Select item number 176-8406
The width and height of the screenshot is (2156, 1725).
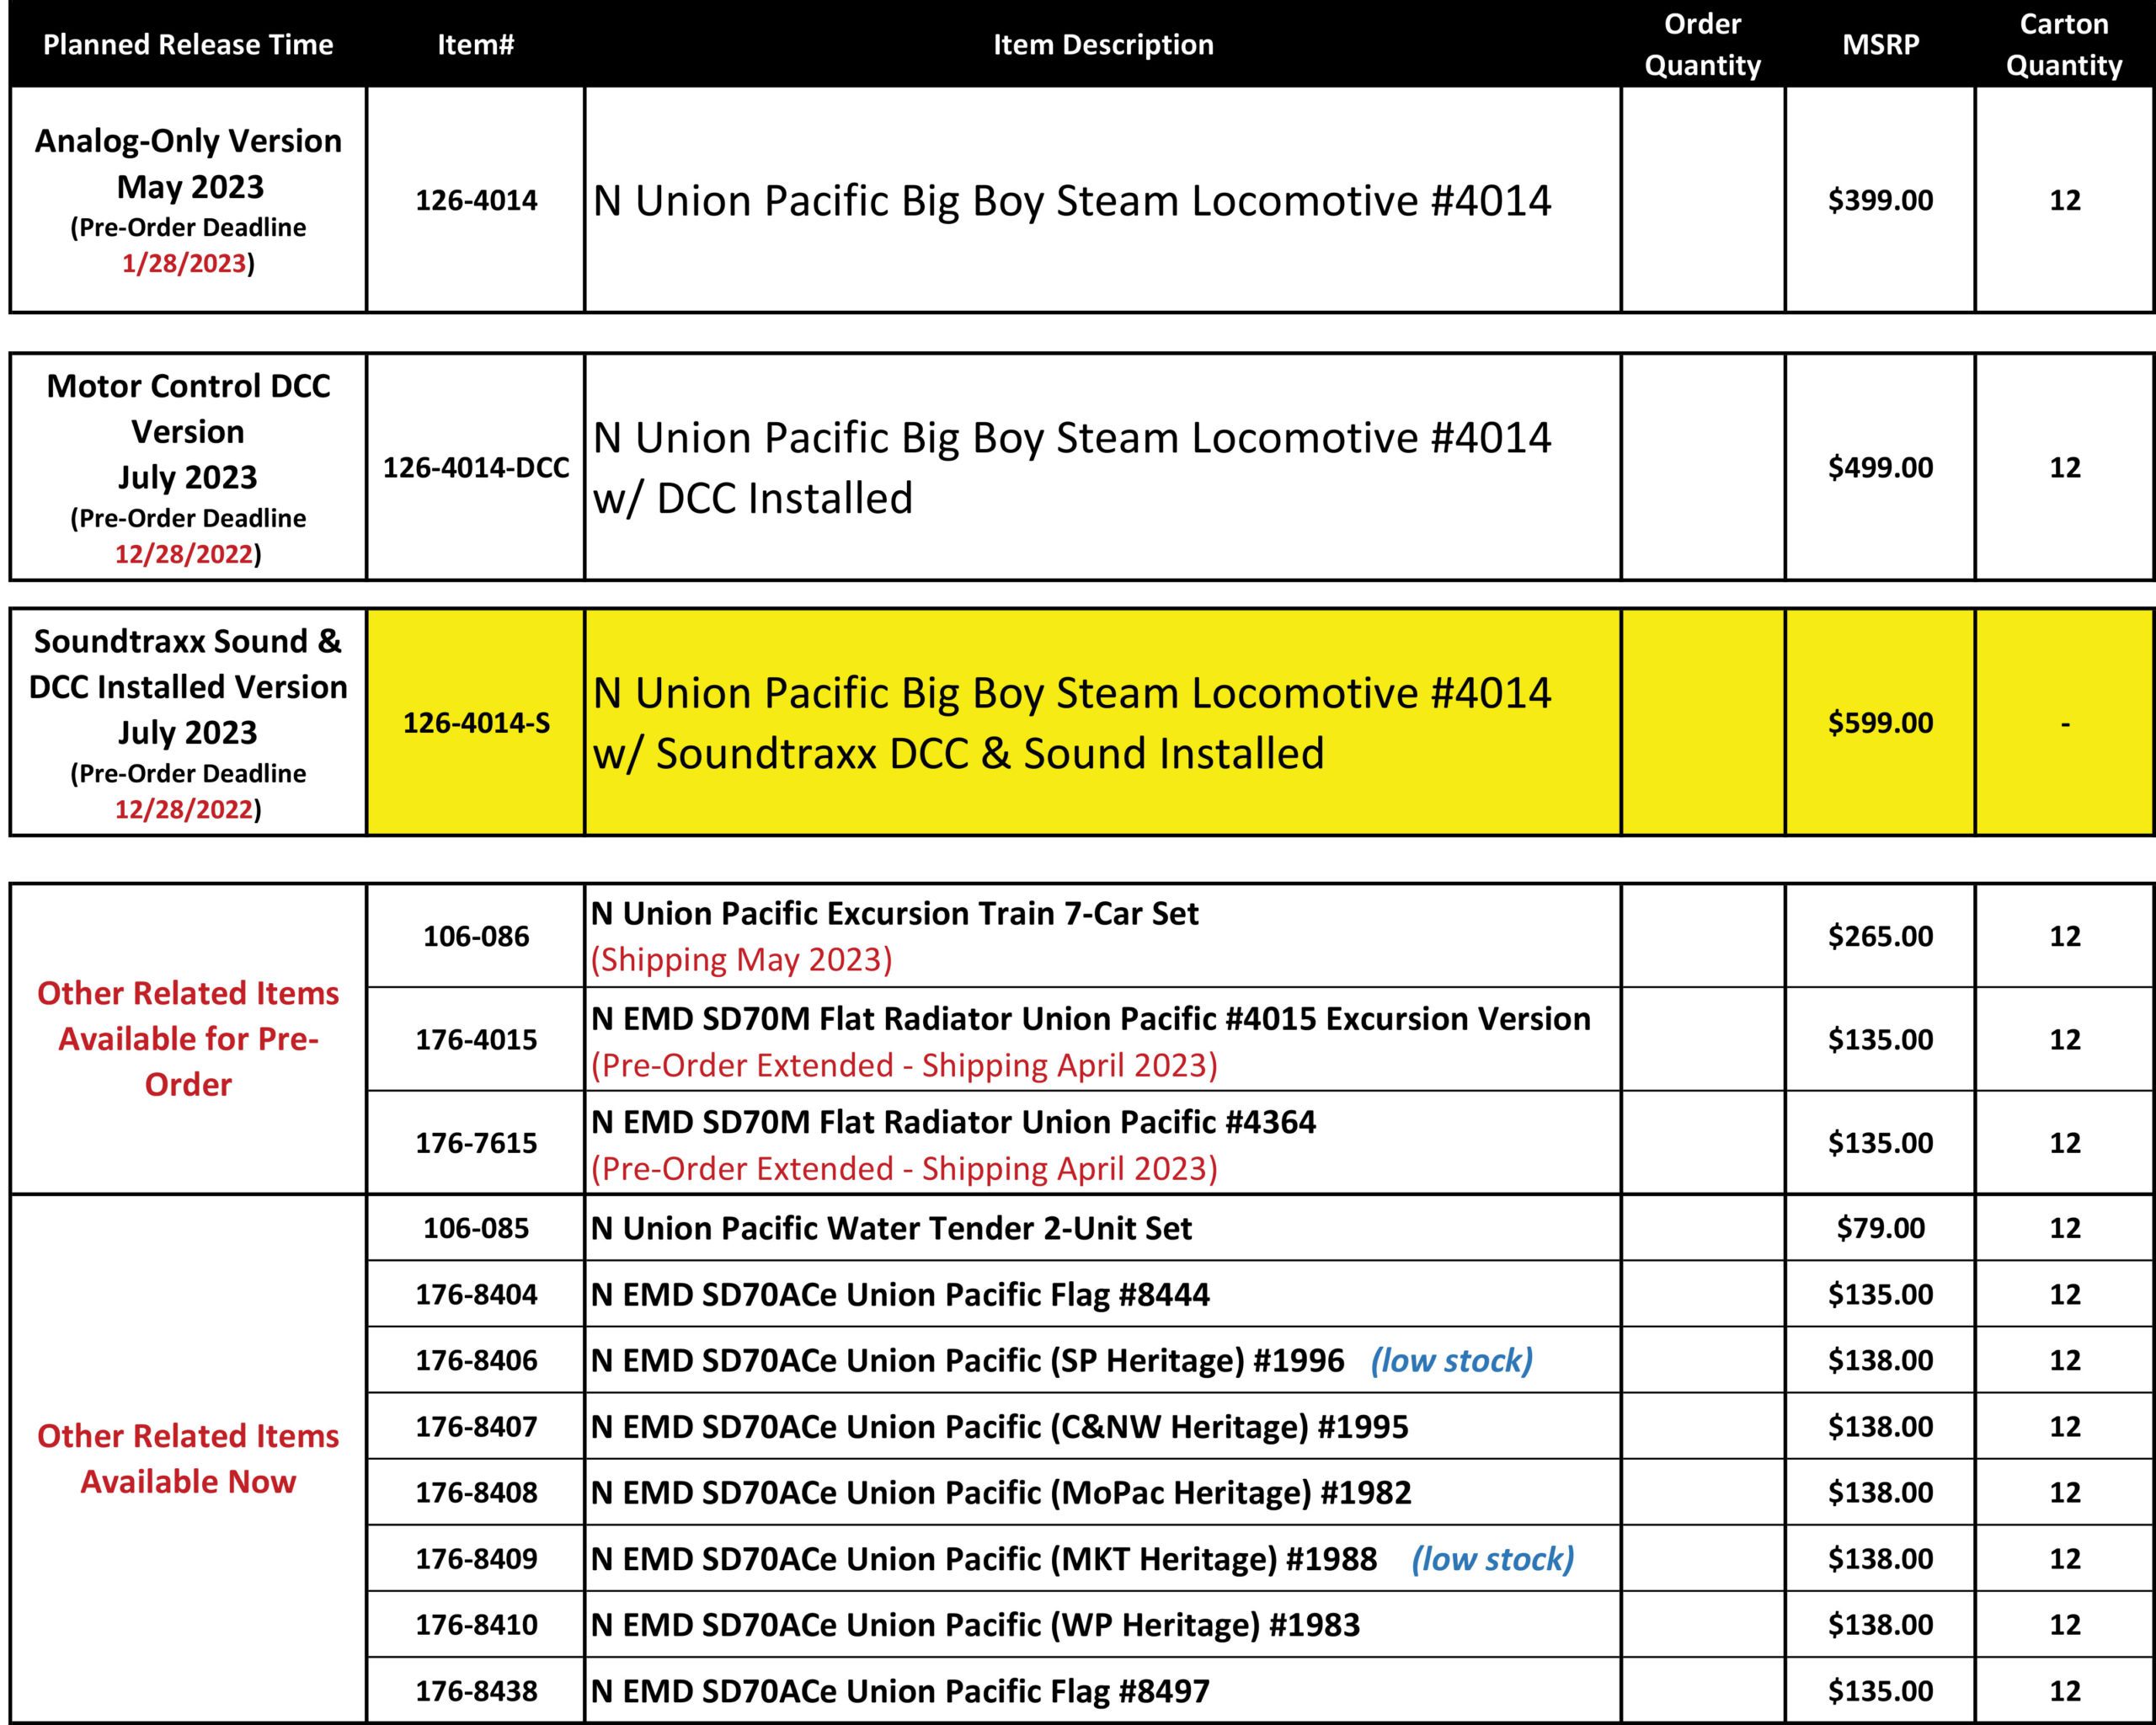pos(476,1361)
